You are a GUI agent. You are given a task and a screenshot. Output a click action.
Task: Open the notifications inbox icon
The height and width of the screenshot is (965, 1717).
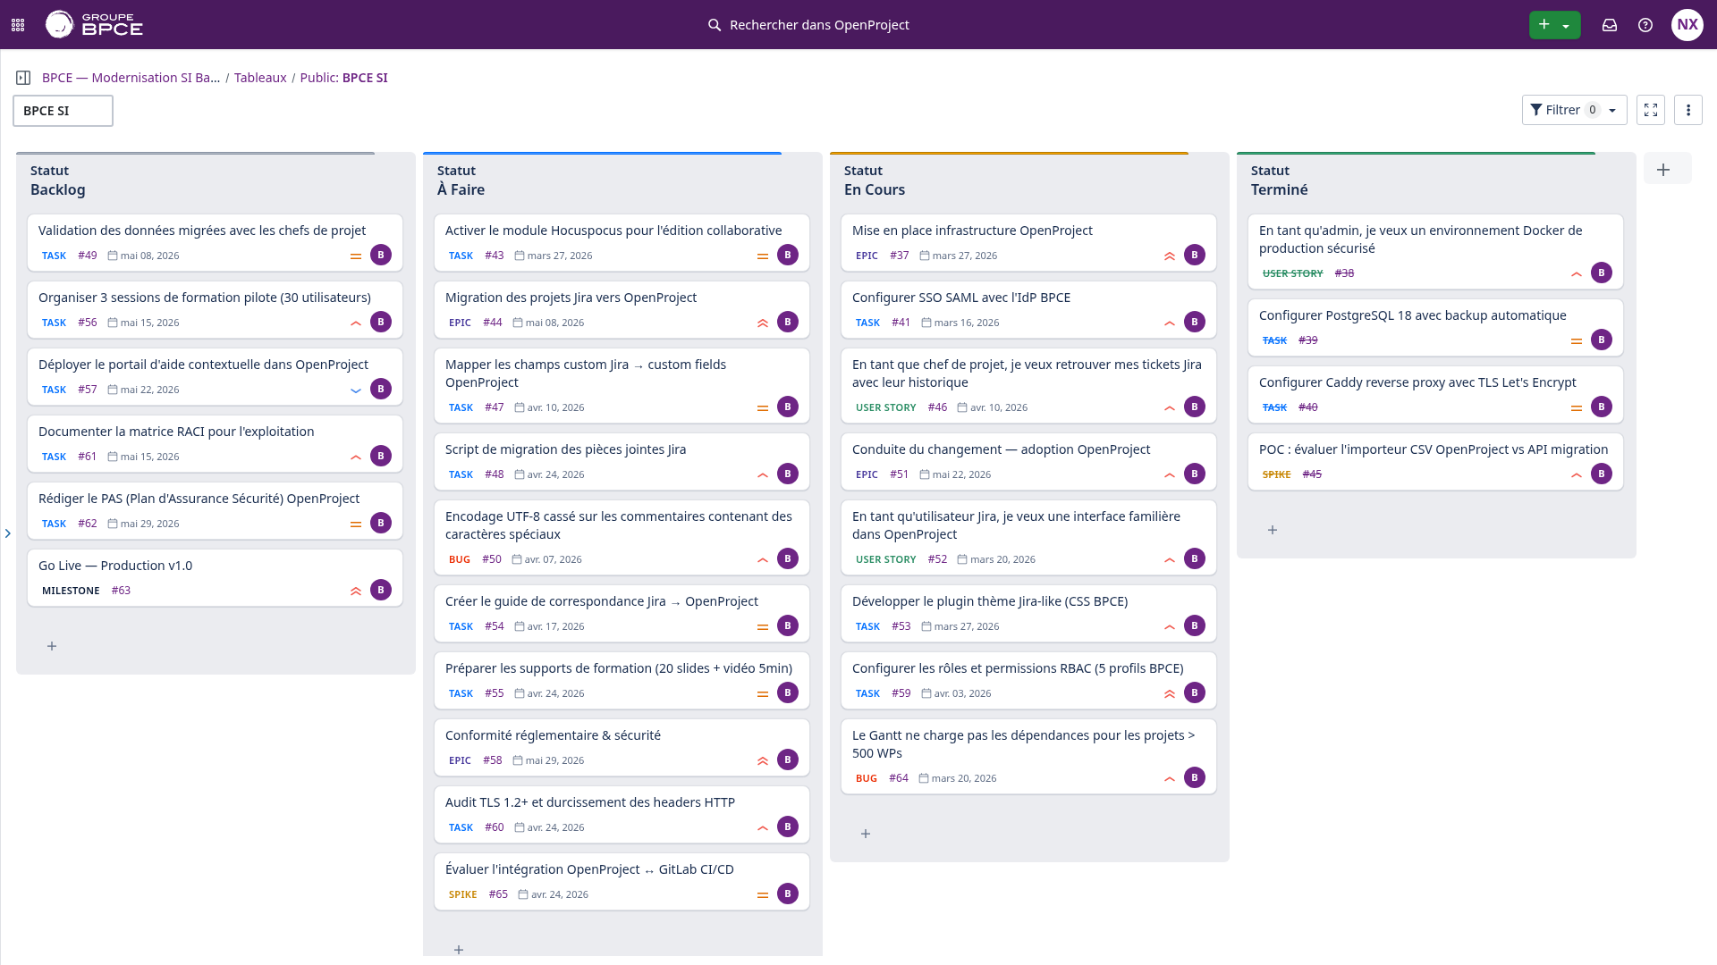pyautogui.click(x=1610, y=24)
